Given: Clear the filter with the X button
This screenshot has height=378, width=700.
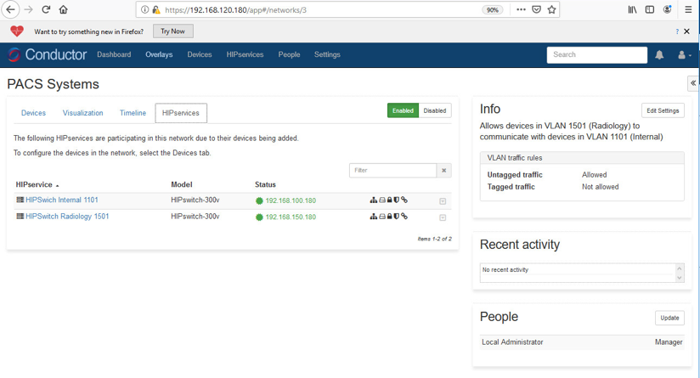Looking at the screenshot, I should pos(443,171).
